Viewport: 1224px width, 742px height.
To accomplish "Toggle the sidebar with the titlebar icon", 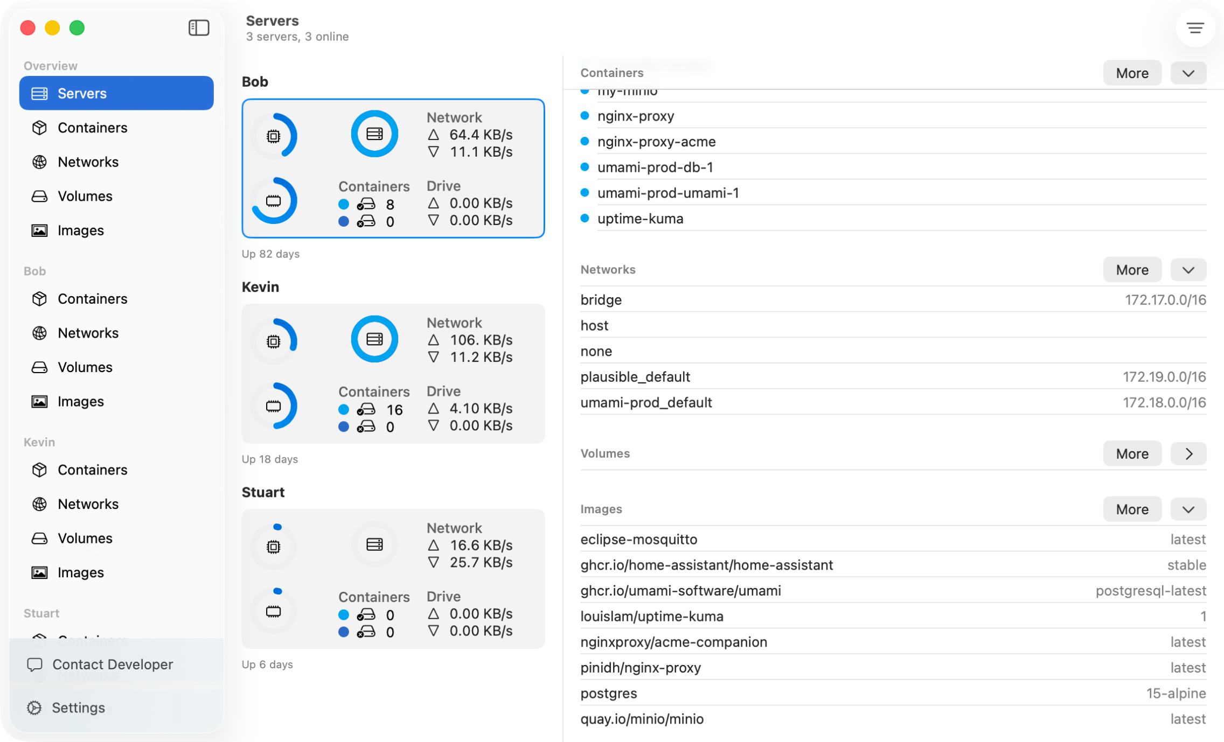I will click(x=198, y=27).
